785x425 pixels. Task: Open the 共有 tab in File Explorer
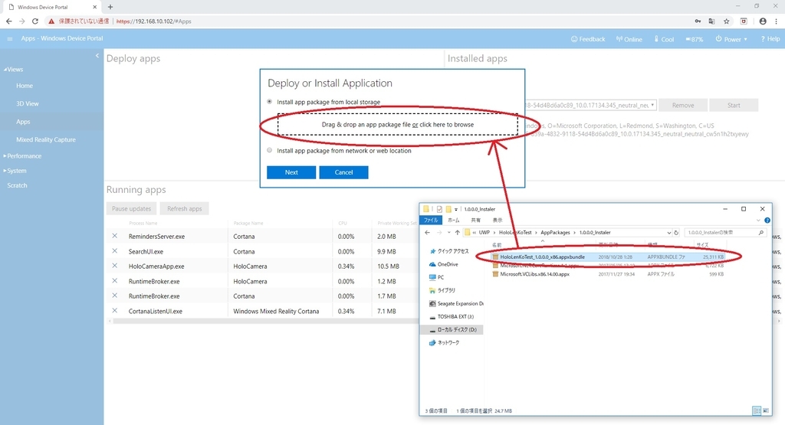tap(475, 220)
